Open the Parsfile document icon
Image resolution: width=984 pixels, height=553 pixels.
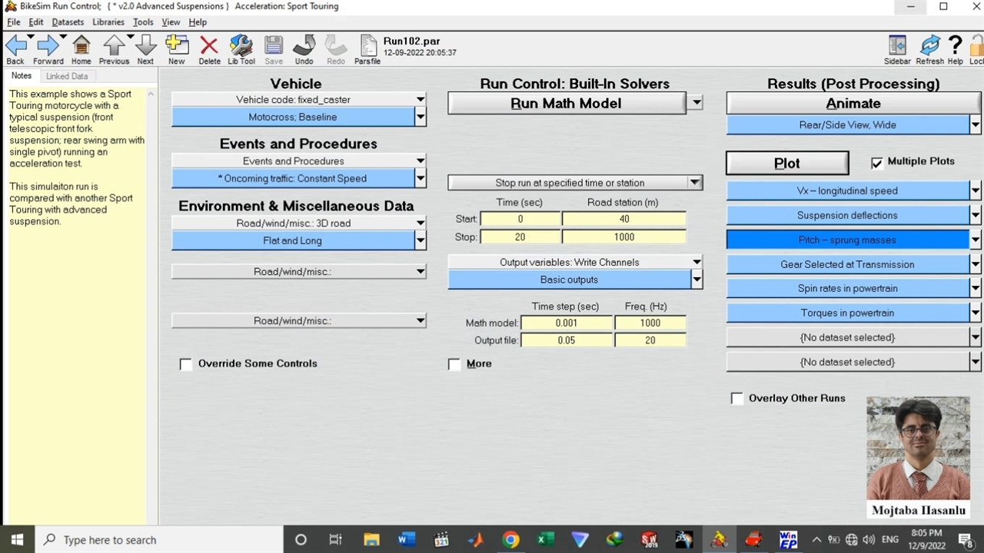367,46
